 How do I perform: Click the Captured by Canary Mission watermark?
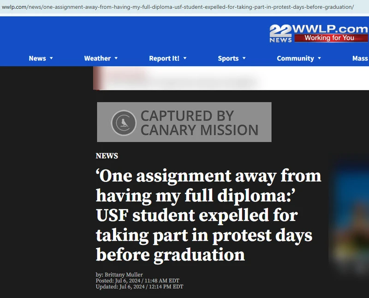(x=184, y=122)
